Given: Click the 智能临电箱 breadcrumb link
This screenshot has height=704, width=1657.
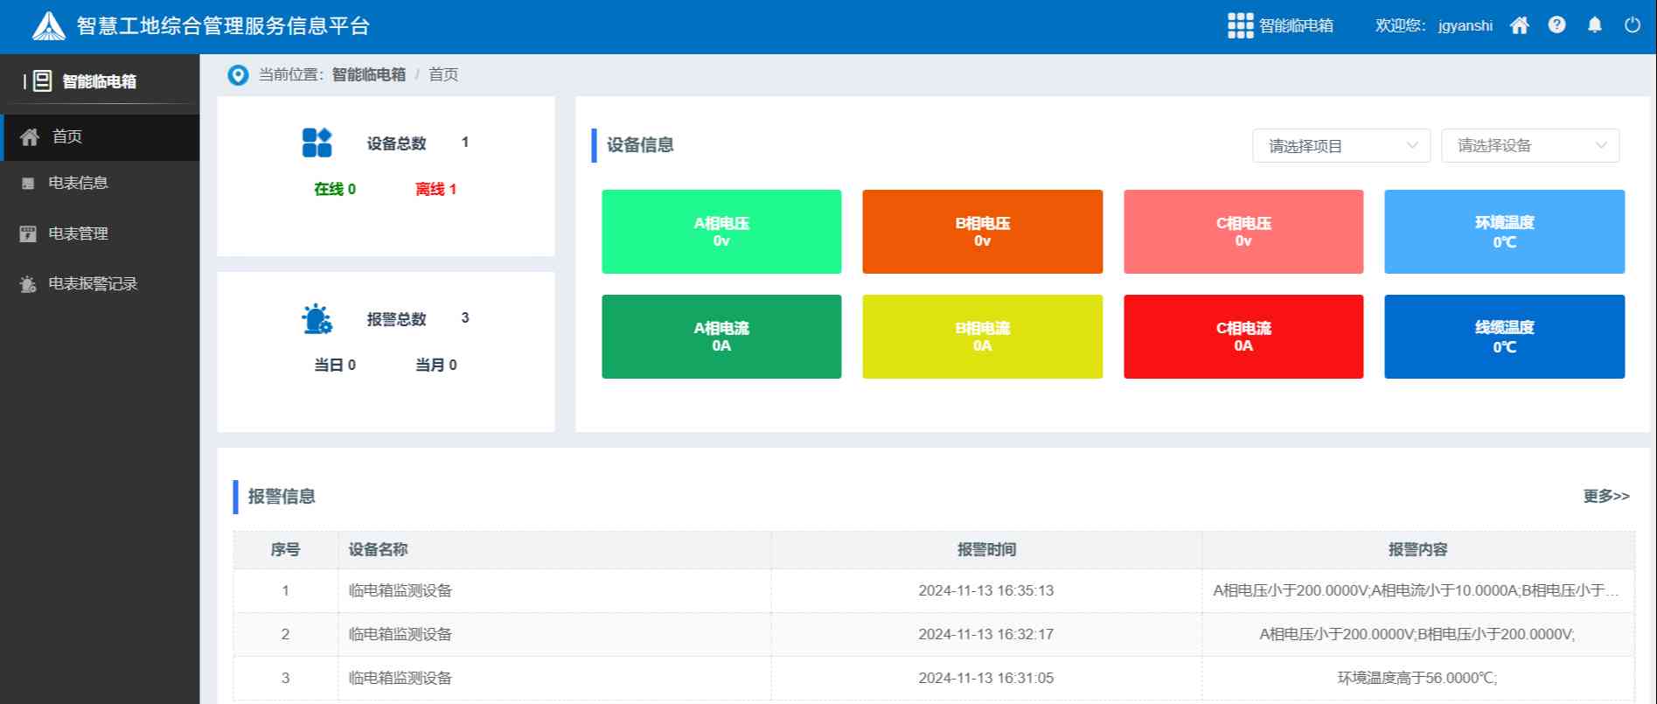Looking at the screenshot, I should 368,75.
